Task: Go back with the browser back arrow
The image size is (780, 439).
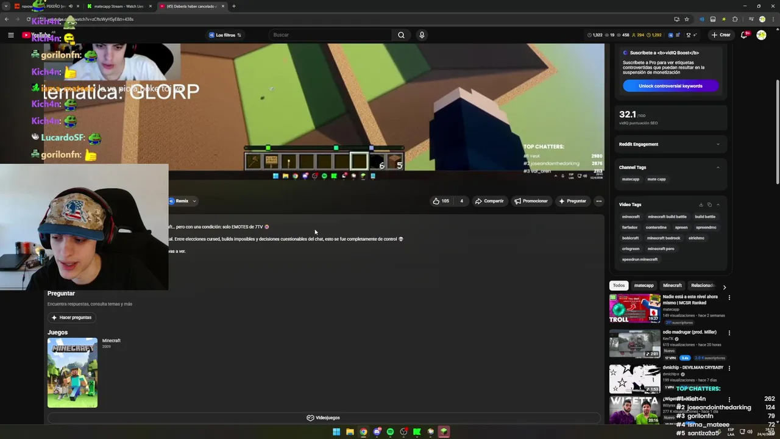Action: pos(7,19)
